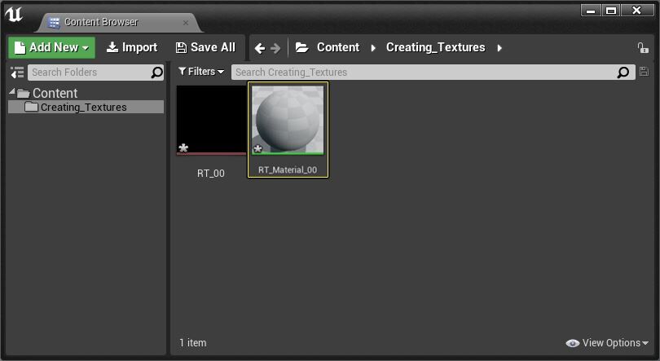Expand arrow after Content breadcrumb

pyautogui.click(x=373, y=48)
